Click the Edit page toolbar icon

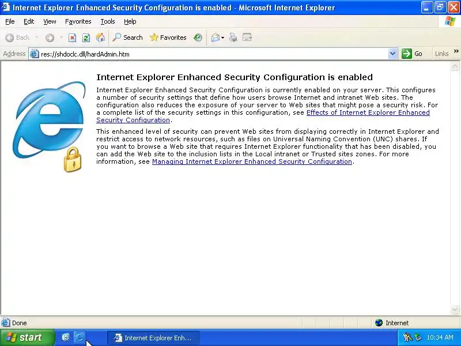coord(247,37)
